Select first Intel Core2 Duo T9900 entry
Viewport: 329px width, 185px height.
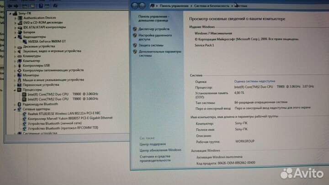(x=63, y=94)
